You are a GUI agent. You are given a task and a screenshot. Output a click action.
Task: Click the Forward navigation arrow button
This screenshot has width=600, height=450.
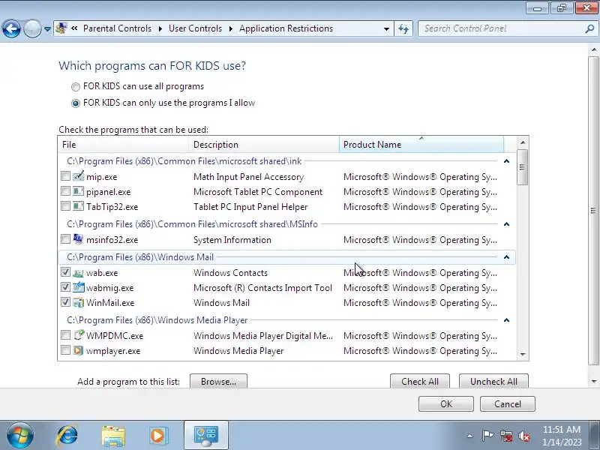click(32, 28)
